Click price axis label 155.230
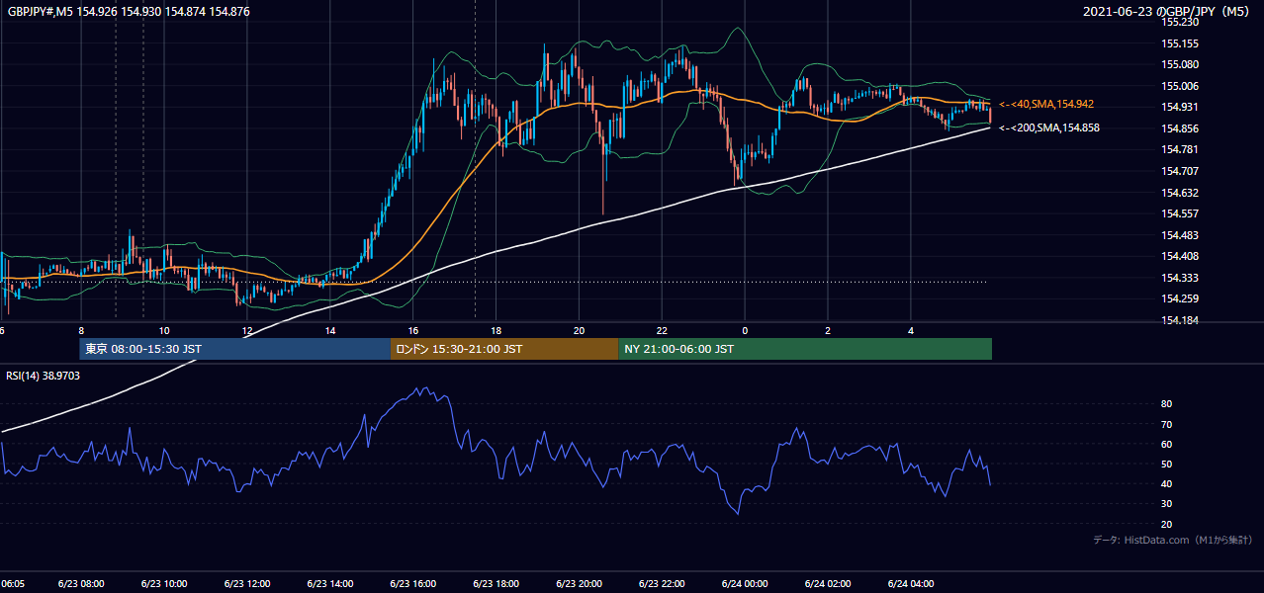The height and width of the screenshot is (593, 1264). 1180,22
